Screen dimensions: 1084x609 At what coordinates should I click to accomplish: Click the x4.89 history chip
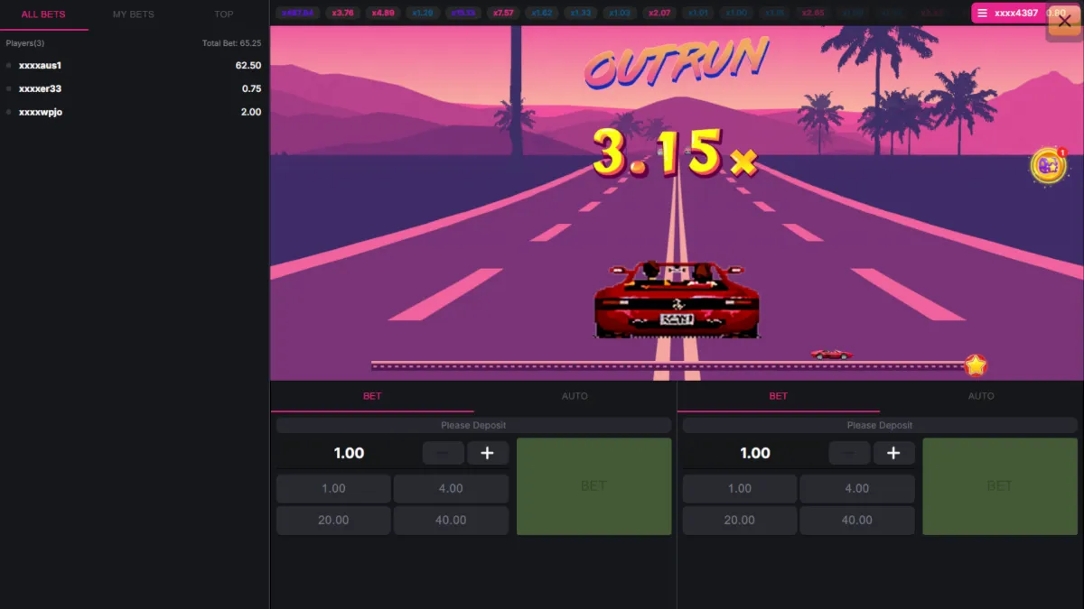click(x=384, y=13)
